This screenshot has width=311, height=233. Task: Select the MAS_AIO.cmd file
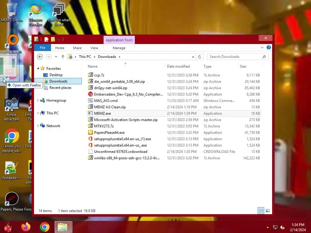click(174, 101)
